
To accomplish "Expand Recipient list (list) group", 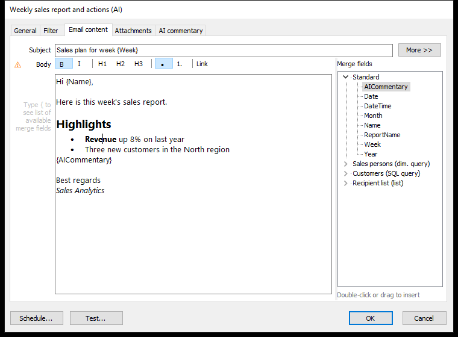I will coord(345,183).
